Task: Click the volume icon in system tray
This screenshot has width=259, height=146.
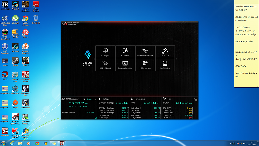Action: (244, 144)
